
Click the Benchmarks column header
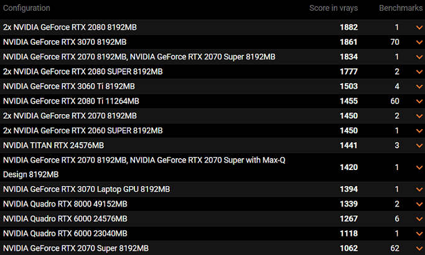pos(401,8)
